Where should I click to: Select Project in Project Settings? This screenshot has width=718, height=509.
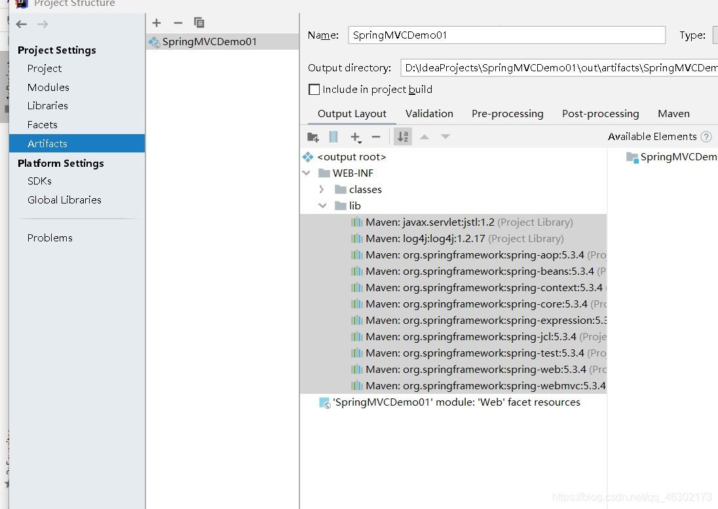pyautogui.click(x=45, y=69)
